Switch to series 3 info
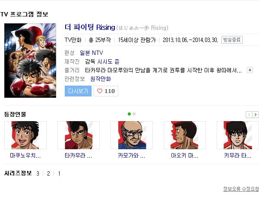Viewport: 259px width, 205px height. pyautogui.click(x=38, y=173)
